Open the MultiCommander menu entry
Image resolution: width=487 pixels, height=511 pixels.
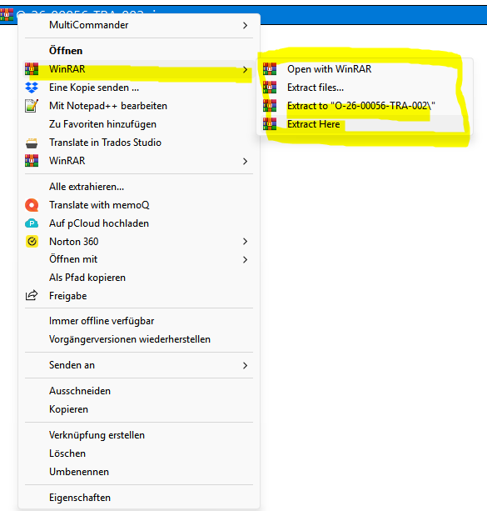click(139, 25)
